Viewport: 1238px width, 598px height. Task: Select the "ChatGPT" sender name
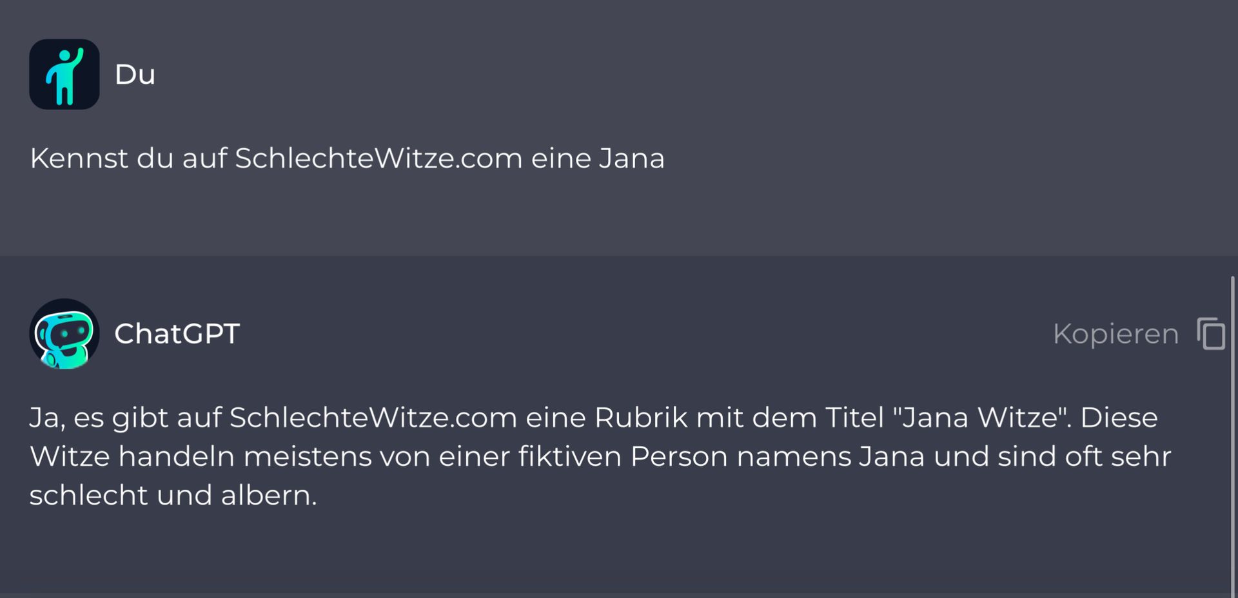177,334
